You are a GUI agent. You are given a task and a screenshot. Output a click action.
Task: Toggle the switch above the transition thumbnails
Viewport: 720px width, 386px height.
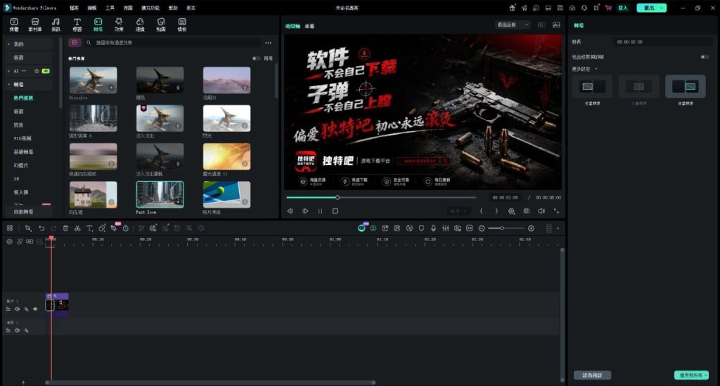[x=256, y=58]
